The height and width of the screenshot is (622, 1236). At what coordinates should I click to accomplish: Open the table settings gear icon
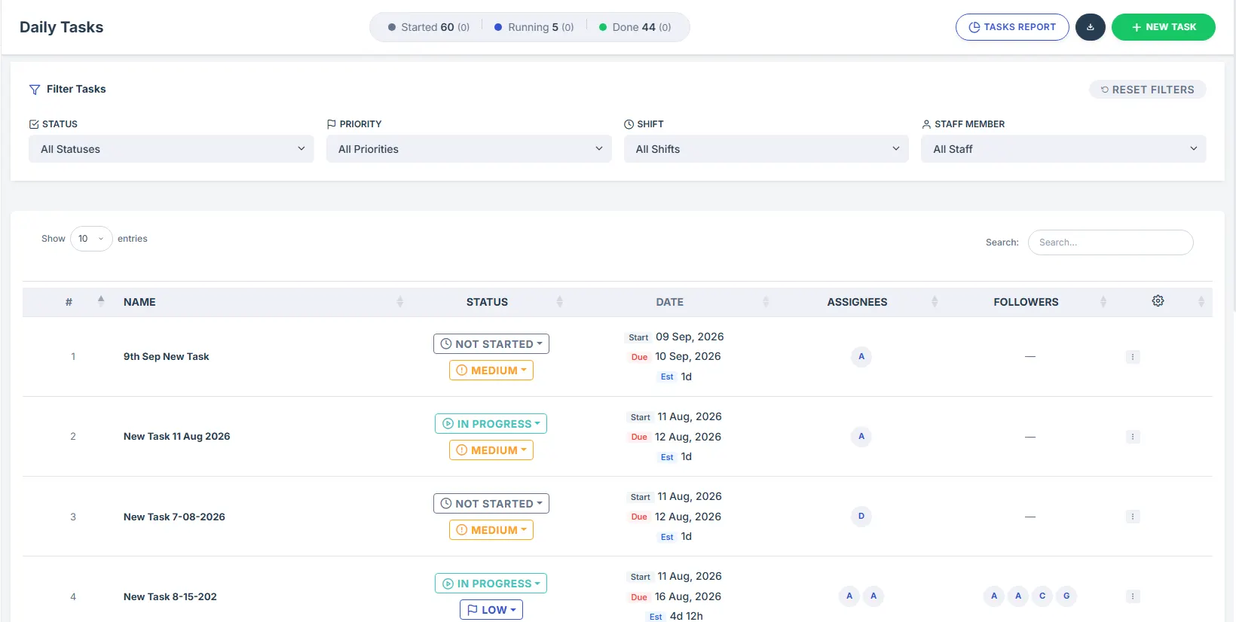(1158, 301)
